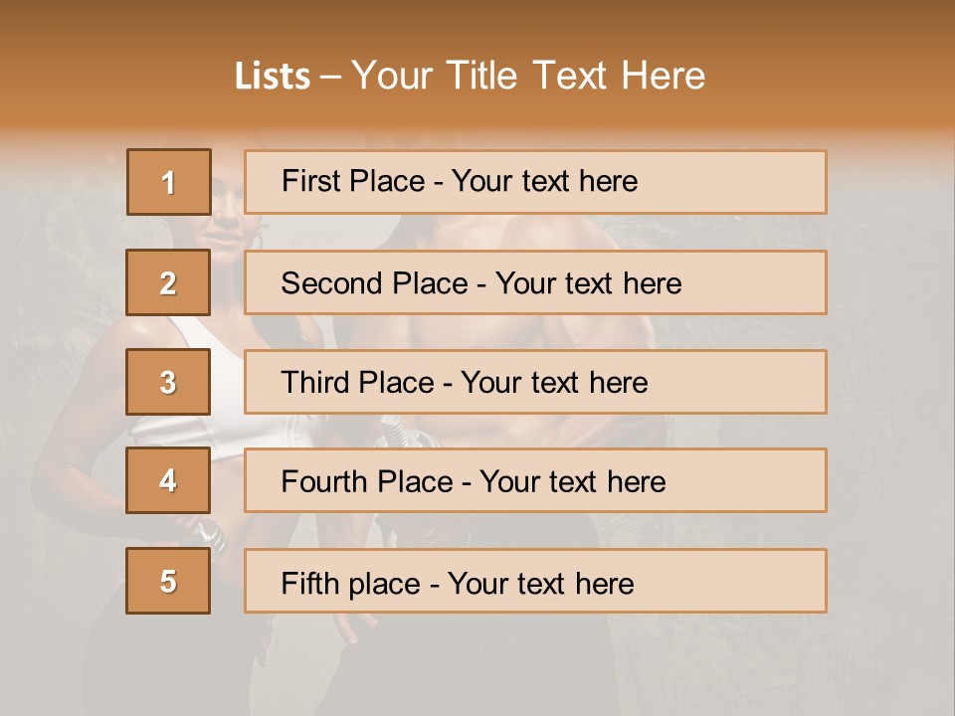The image size is (955, 716).
Task: Select the Second Place text box
Action: tap(535, 282)
